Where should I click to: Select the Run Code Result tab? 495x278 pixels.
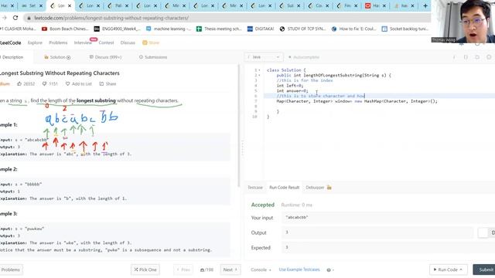coord(284,187)
